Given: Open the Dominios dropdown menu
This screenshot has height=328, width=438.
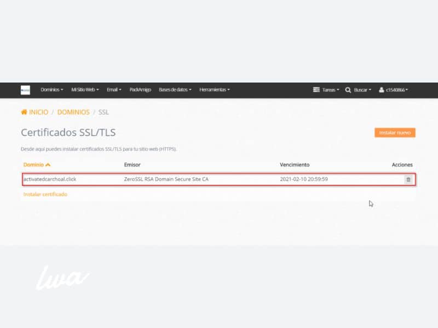Looking at the screenshot, I should (52, 90).
